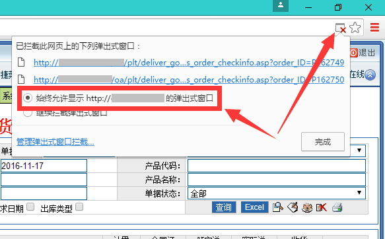The image size is (385, 239).
Task: Tick the 求日期 checkbox
Action: (30, 207)
